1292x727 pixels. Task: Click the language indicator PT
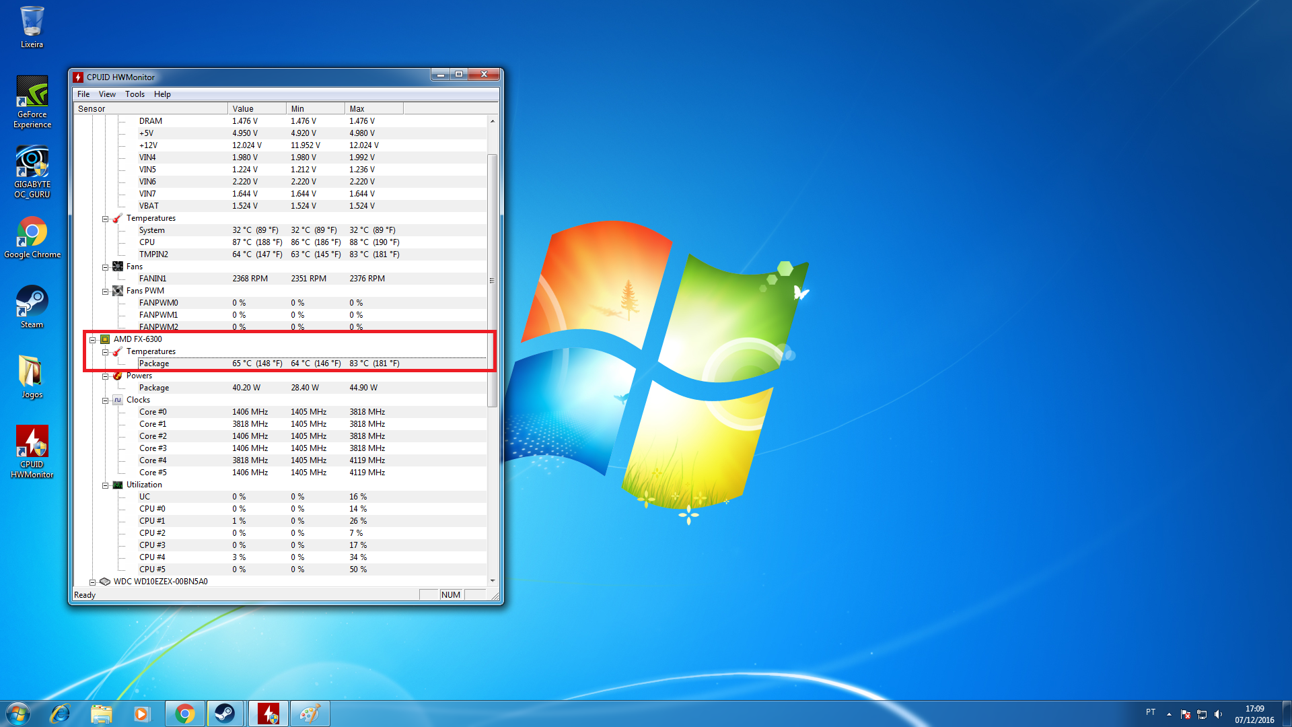coord(1151,712)
